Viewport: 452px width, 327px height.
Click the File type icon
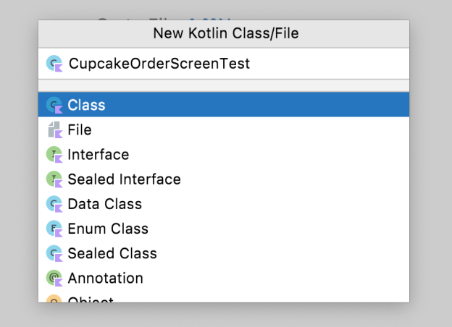click(54, 130)
